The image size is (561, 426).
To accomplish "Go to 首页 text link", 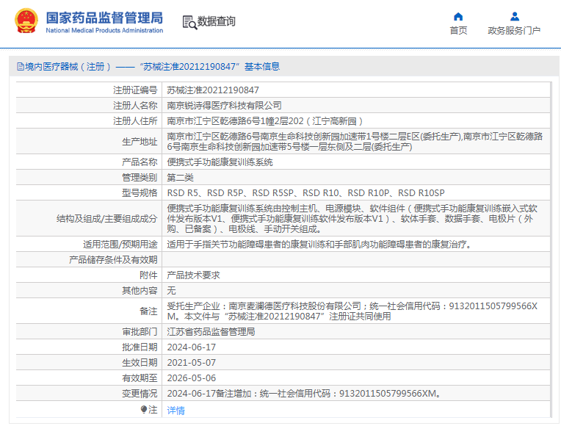I will pyautogui.click(x=458, y=31).
